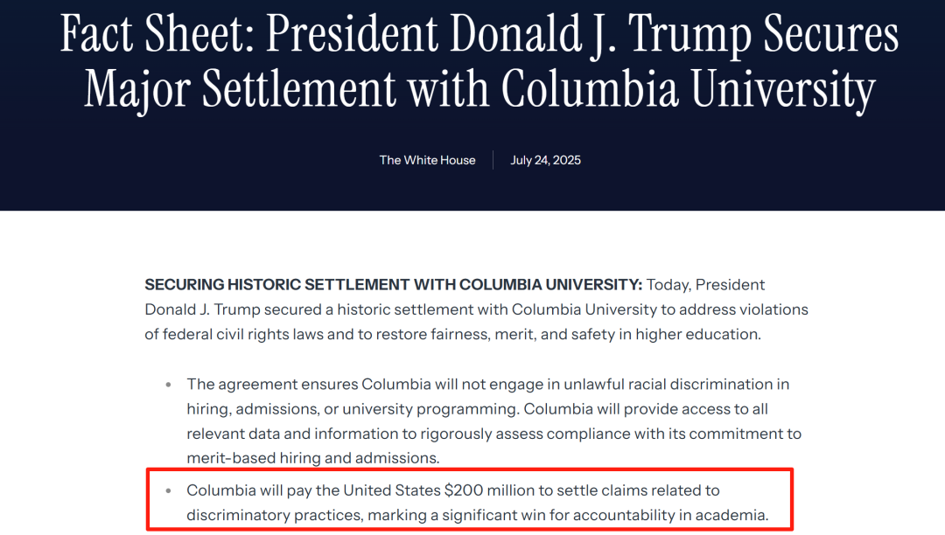
Task: Click "Columbia University" in the page headline
Action: [689, 90]
